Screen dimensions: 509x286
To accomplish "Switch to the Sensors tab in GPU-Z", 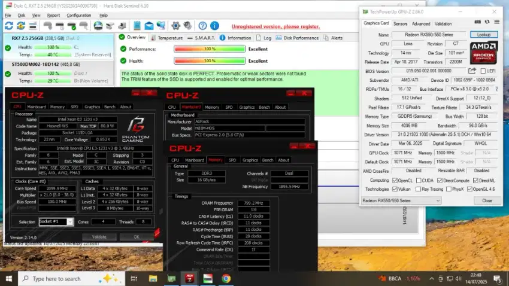I will pyautogui.click(x=400, y=24).
